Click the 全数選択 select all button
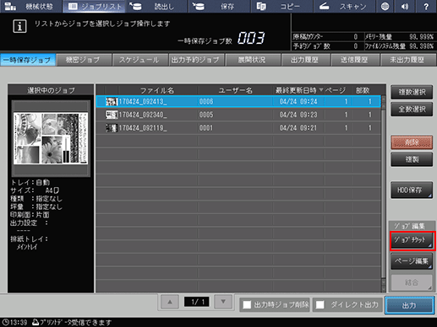Viewport: 437px width, 327px height. [412, 110]
